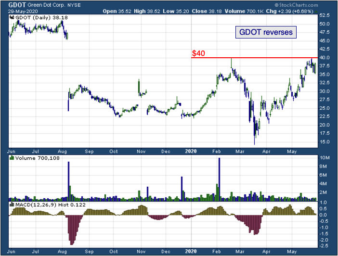Click the 4M volume axis label

click(323, 184)
